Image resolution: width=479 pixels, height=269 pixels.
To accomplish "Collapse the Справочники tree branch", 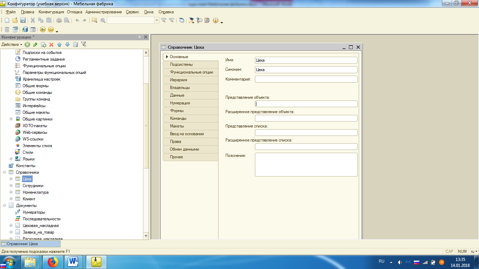I will tap(4, 172).
